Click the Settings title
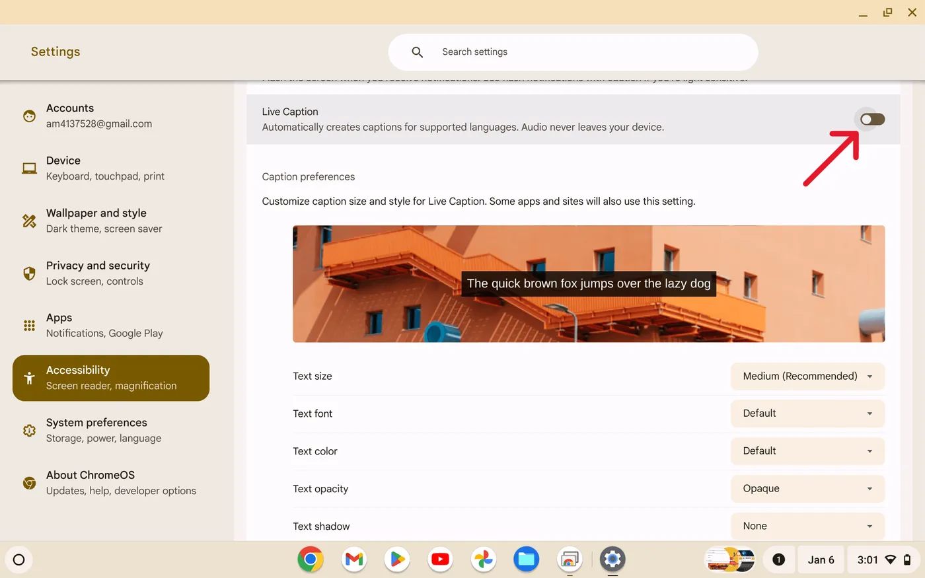 click(x=55, y=52)
